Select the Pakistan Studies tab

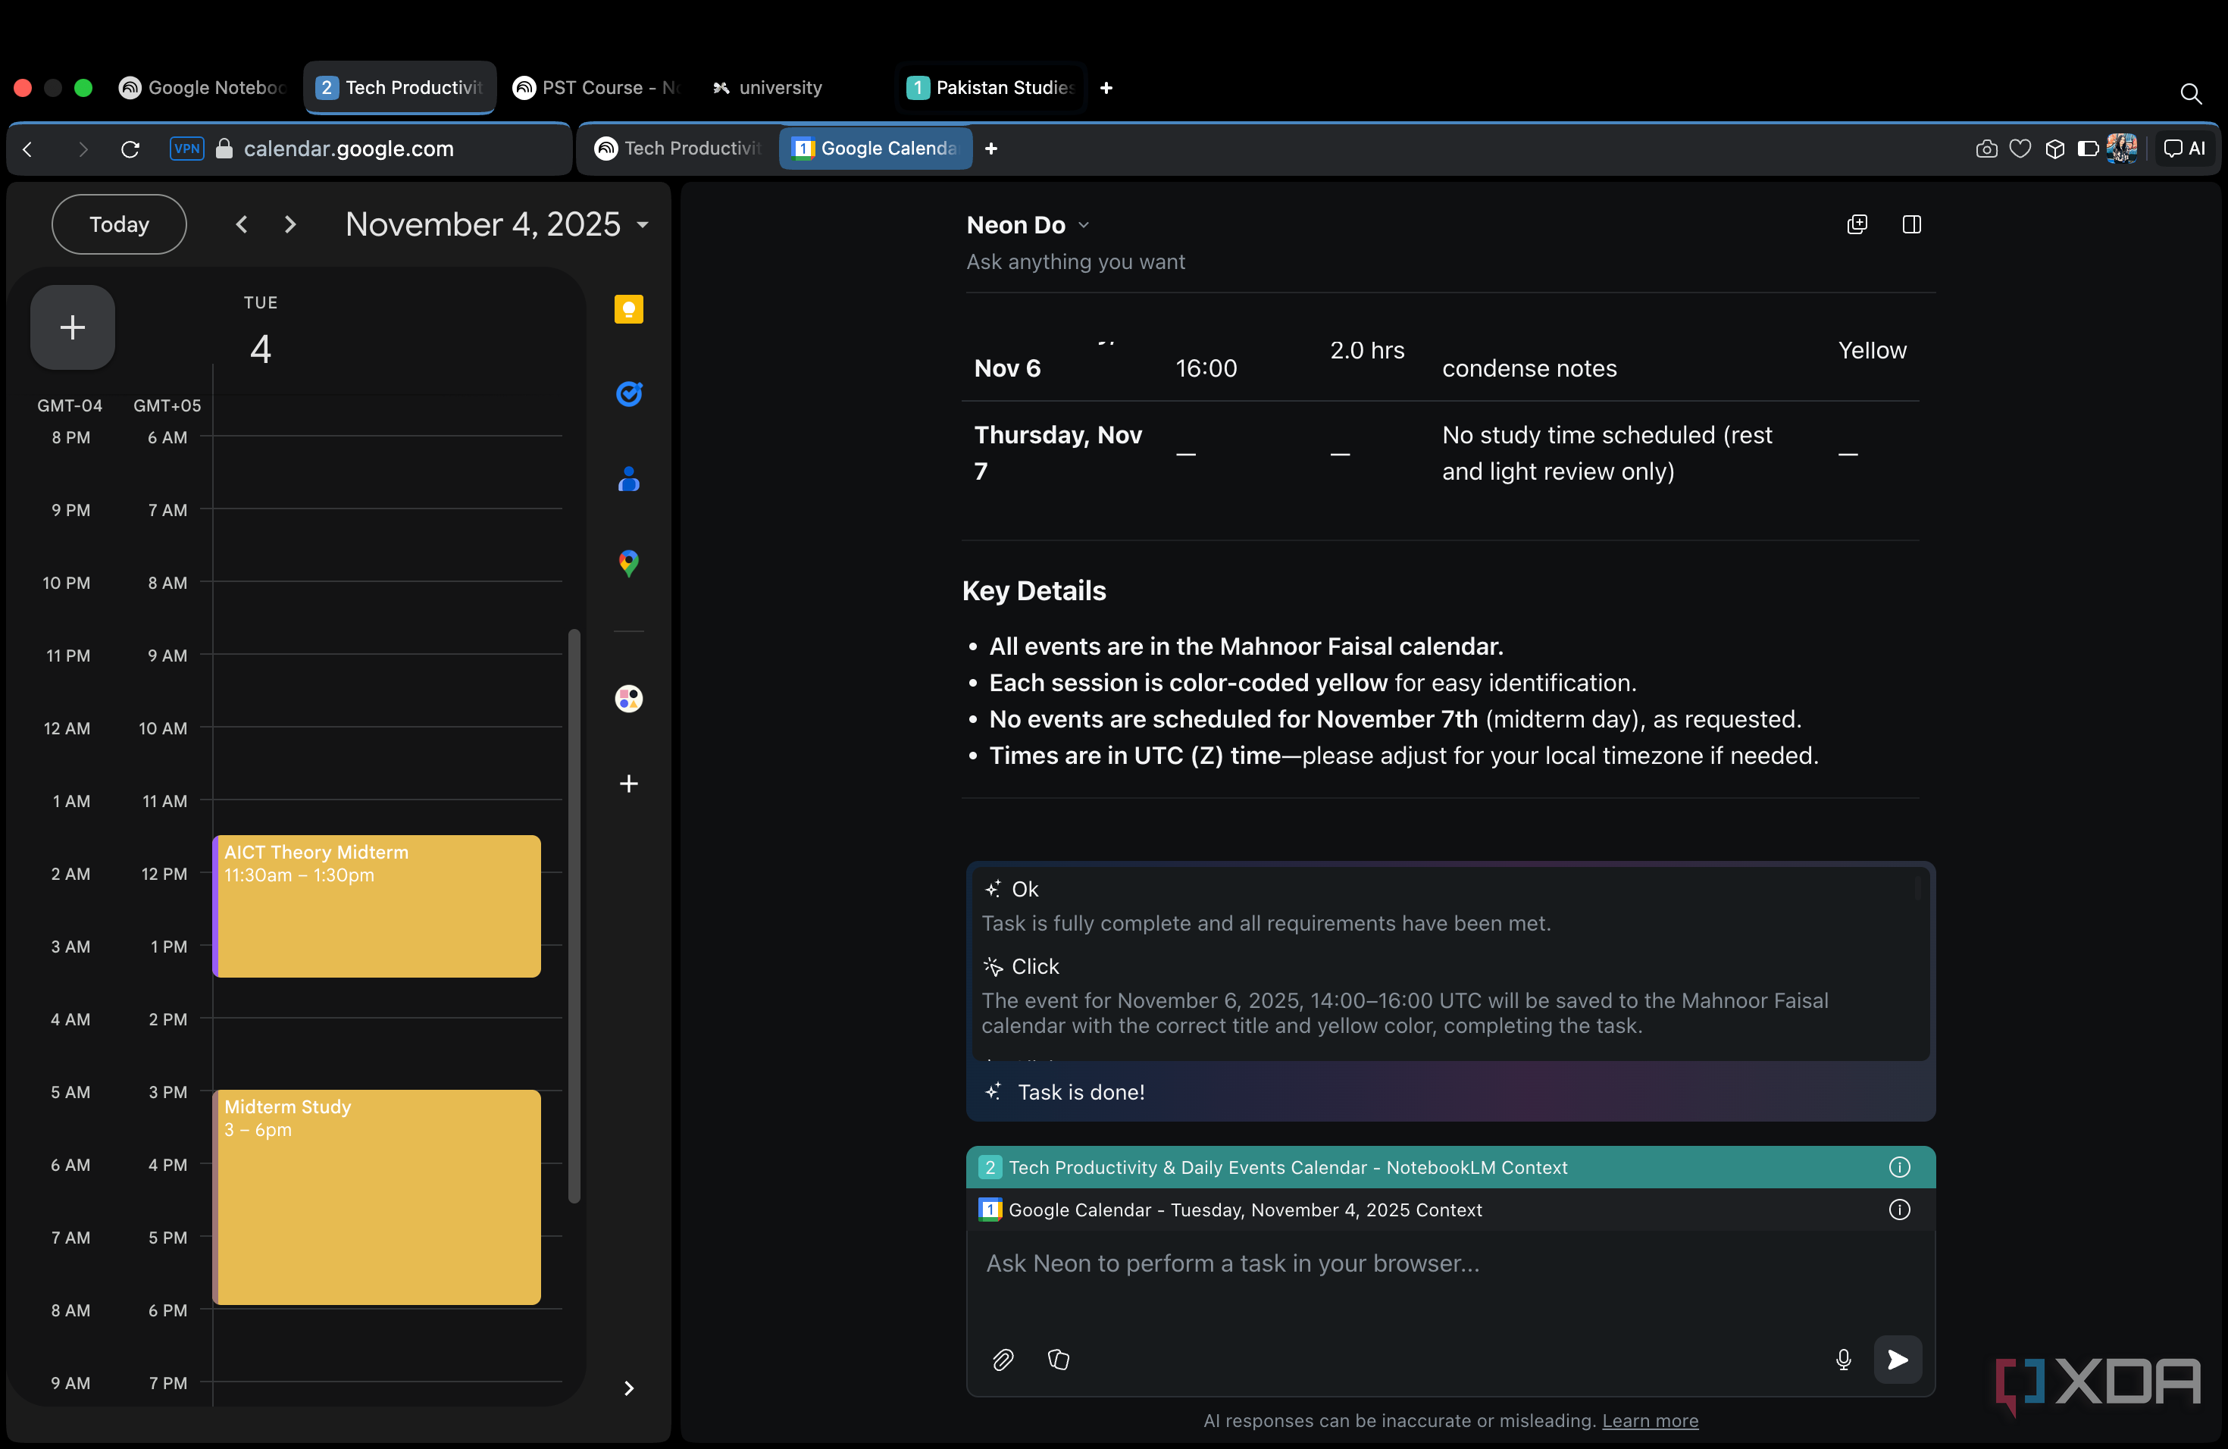pyautogui.click(x=990, y=88)
